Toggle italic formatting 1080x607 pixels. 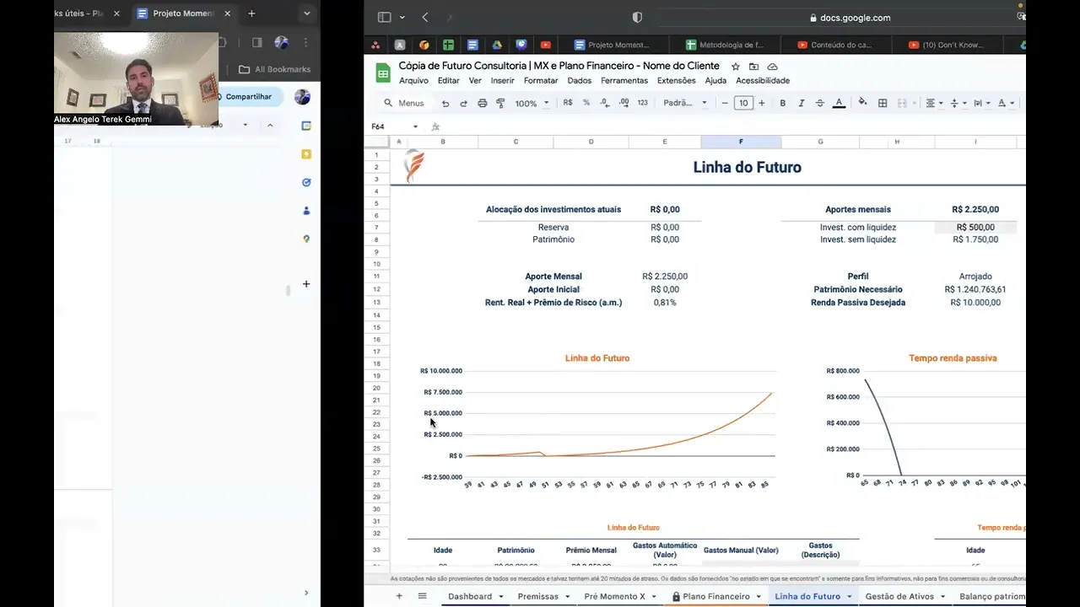coord(802,103)
